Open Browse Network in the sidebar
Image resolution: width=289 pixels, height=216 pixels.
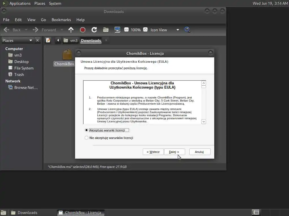pos(23,87)
